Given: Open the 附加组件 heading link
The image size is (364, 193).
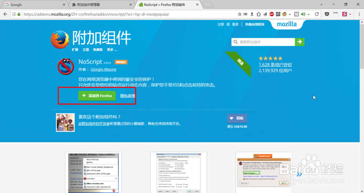Looking at the screenshot, I should [x=102, y=38].
